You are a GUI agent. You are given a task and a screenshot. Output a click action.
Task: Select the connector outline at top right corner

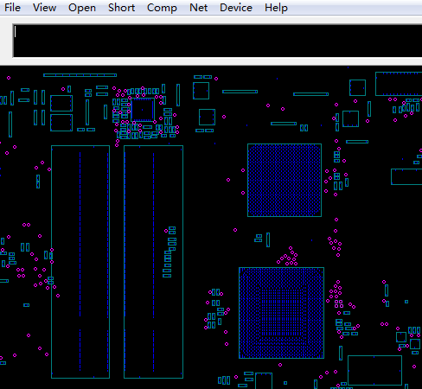click(x=399, y=84)
